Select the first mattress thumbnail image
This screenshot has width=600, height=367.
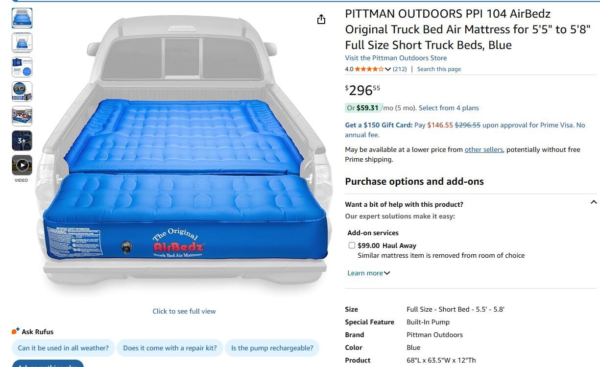click(22, 18)
